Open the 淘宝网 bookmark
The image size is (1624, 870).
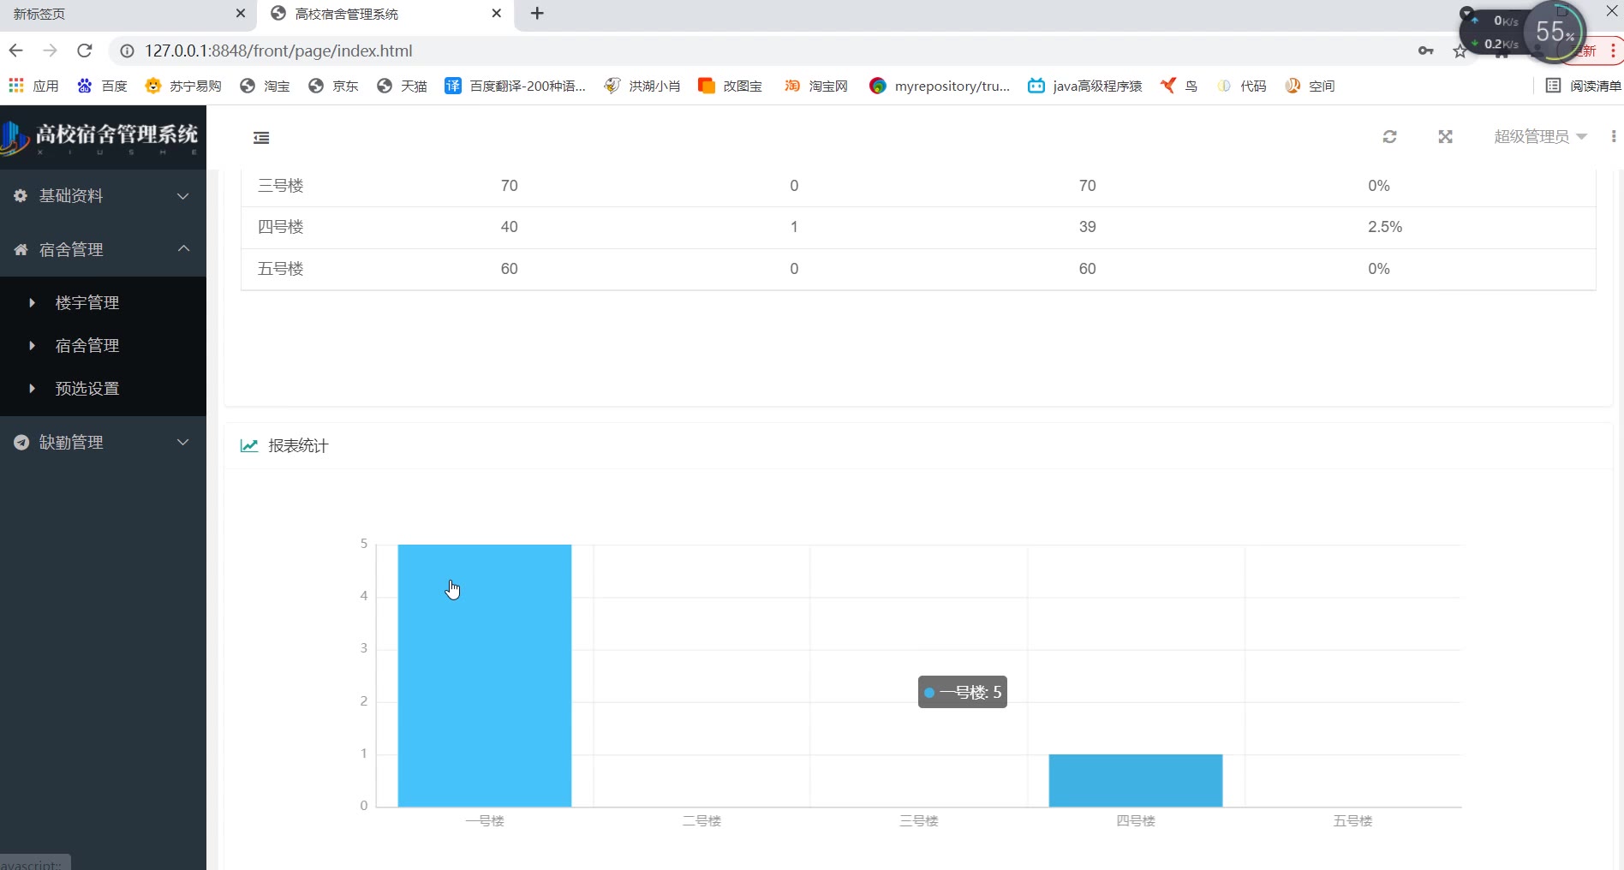tap(815, 86)
